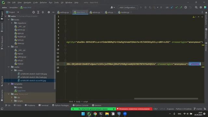
Task: Open the File menu
Action: coord(9,3)
